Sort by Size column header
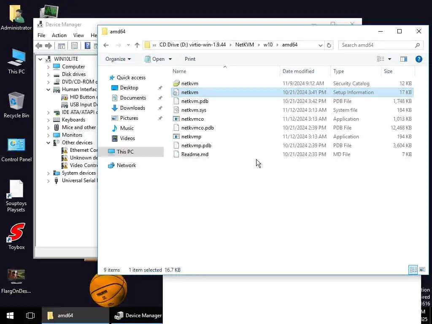 [x=398, y=71]
